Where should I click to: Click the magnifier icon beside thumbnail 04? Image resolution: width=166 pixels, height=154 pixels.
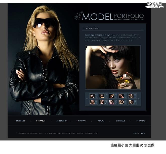click(125, 97)
